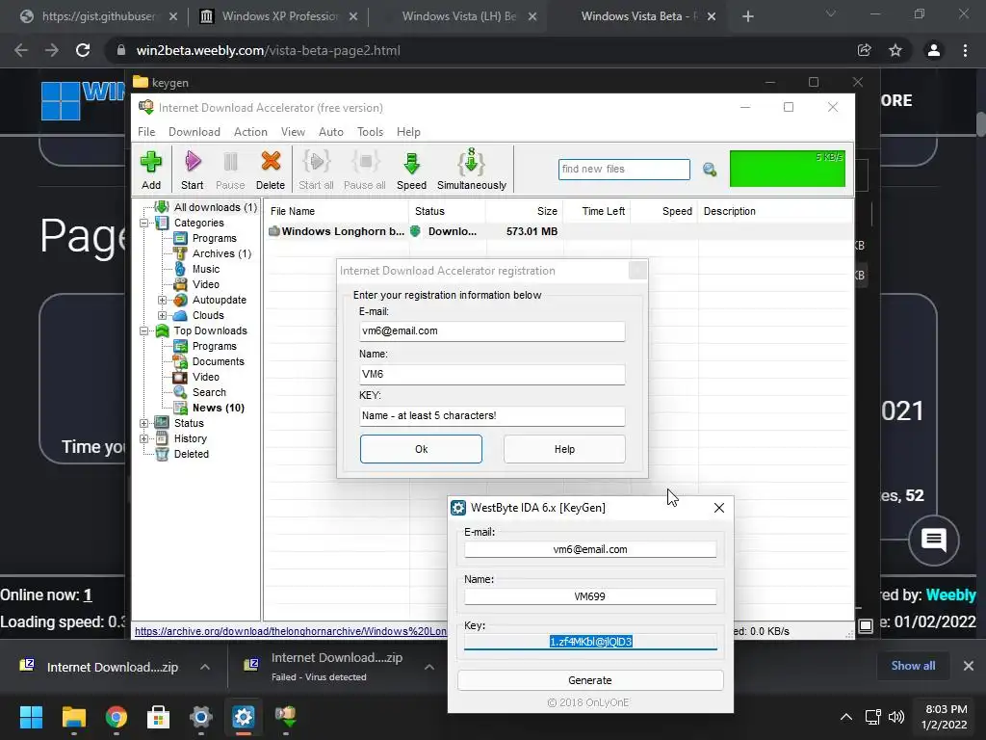Screen dimensions: 986x740
Task: Click the Chrome bookmark star icon
Action: point(895,50)
